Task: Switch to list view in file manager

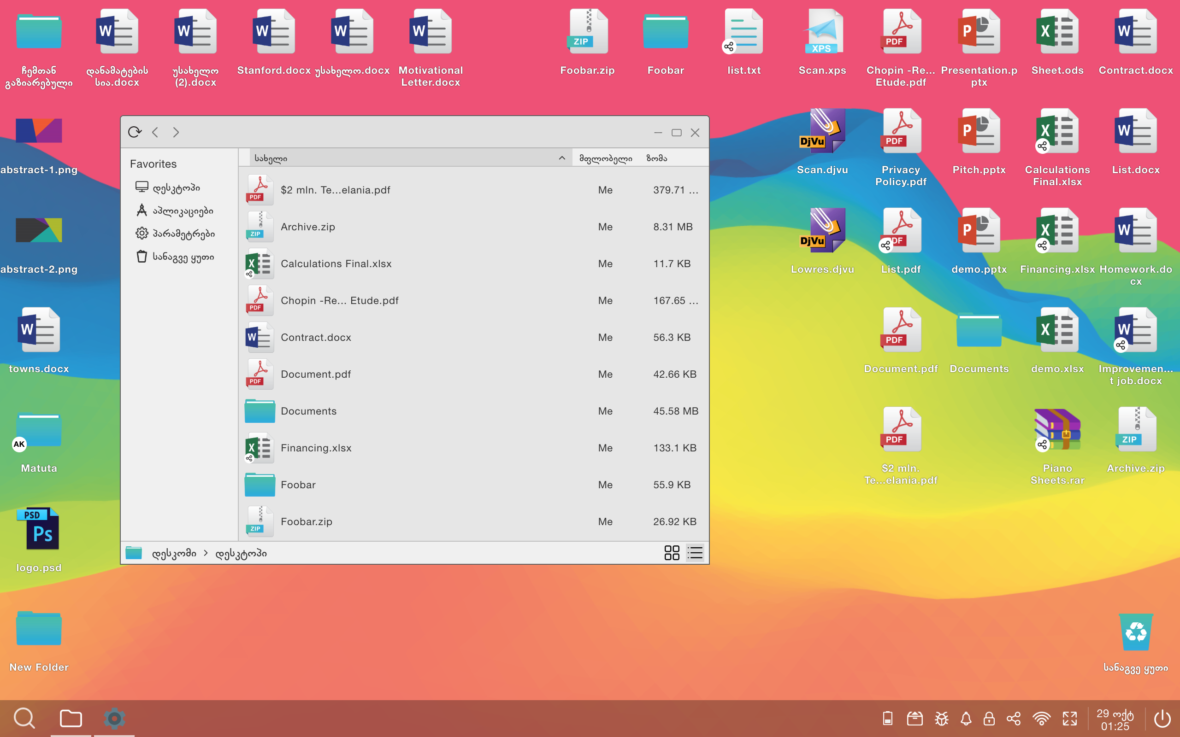Action: [x=695, y=553]
